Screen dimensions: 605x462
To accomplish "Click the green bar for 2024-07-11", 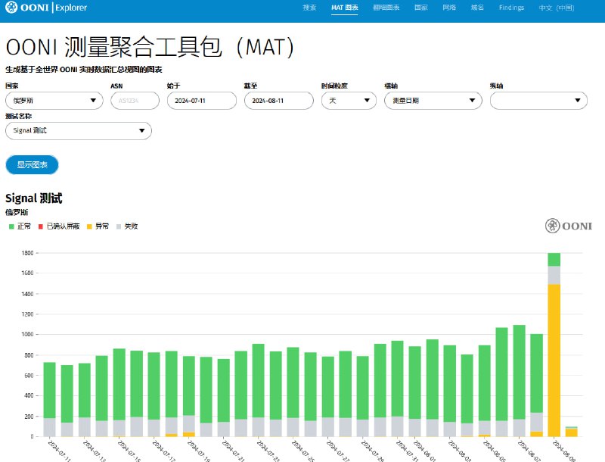I will 49,390.
